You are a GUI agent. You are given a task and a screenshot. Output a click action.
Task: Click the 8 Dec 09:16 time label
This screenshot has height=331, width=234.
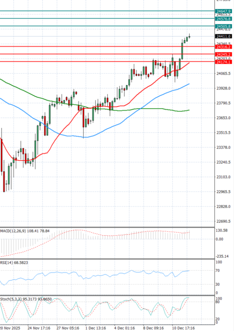pyautogui.click(x=154, y=328)
